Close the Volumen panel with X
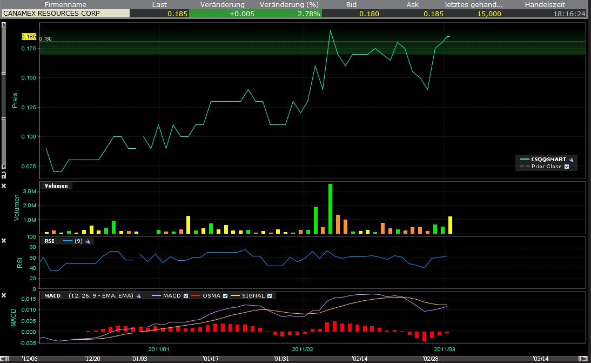This screenshot has width=591, height=363. [4, 186]
